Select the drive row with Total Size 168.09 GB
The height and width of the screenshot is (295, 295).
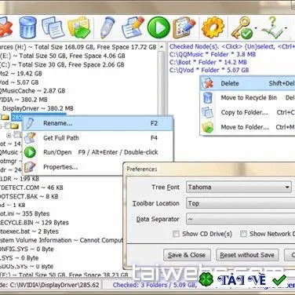pos(78,47)
